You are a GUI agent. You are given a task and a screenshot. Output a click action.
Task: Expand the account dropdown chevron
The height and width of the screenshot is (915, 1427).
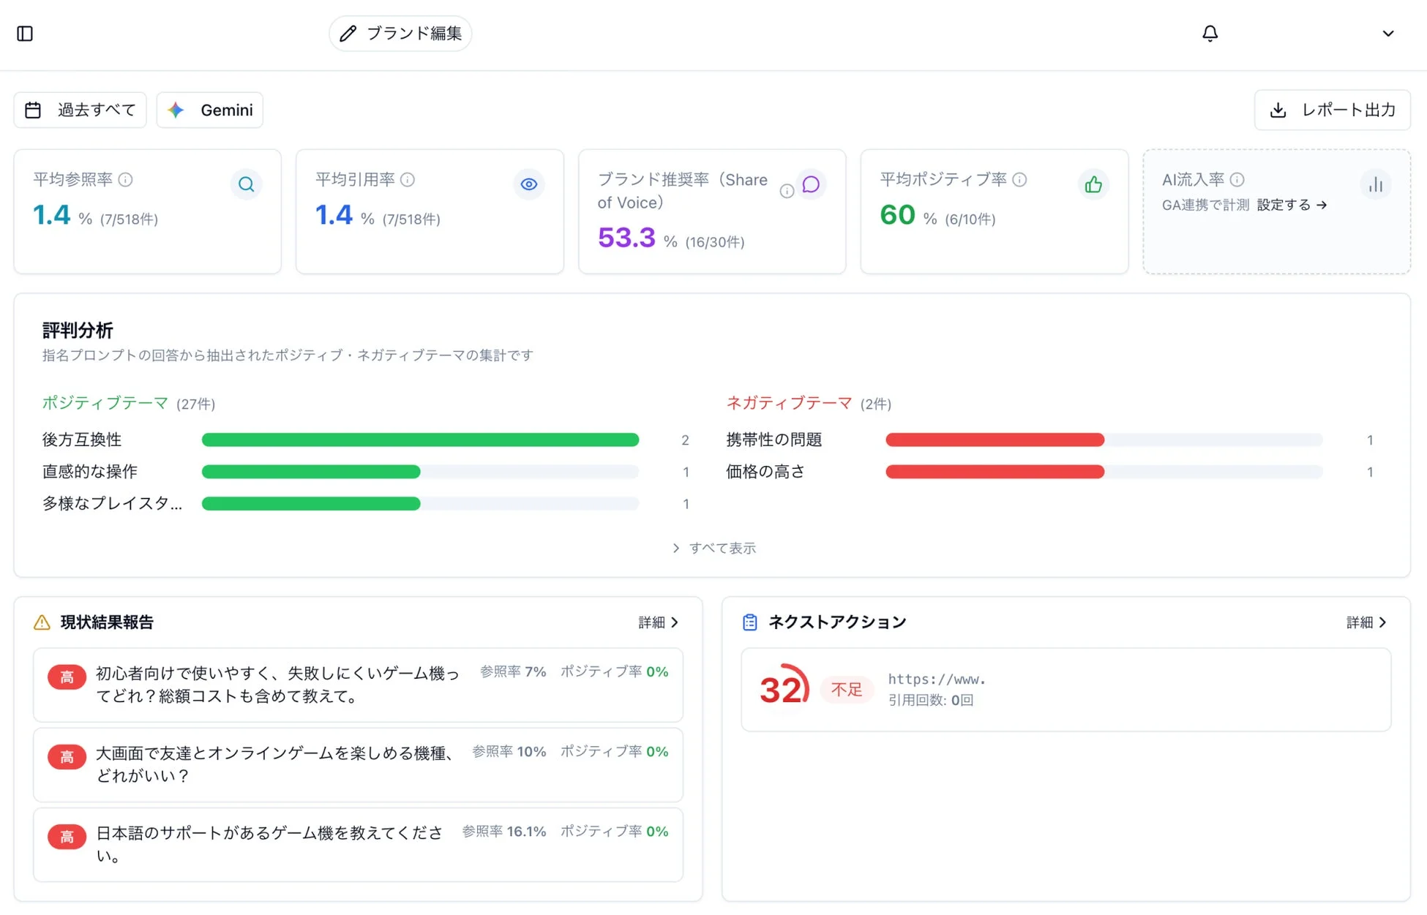[x=1388, y=34]
